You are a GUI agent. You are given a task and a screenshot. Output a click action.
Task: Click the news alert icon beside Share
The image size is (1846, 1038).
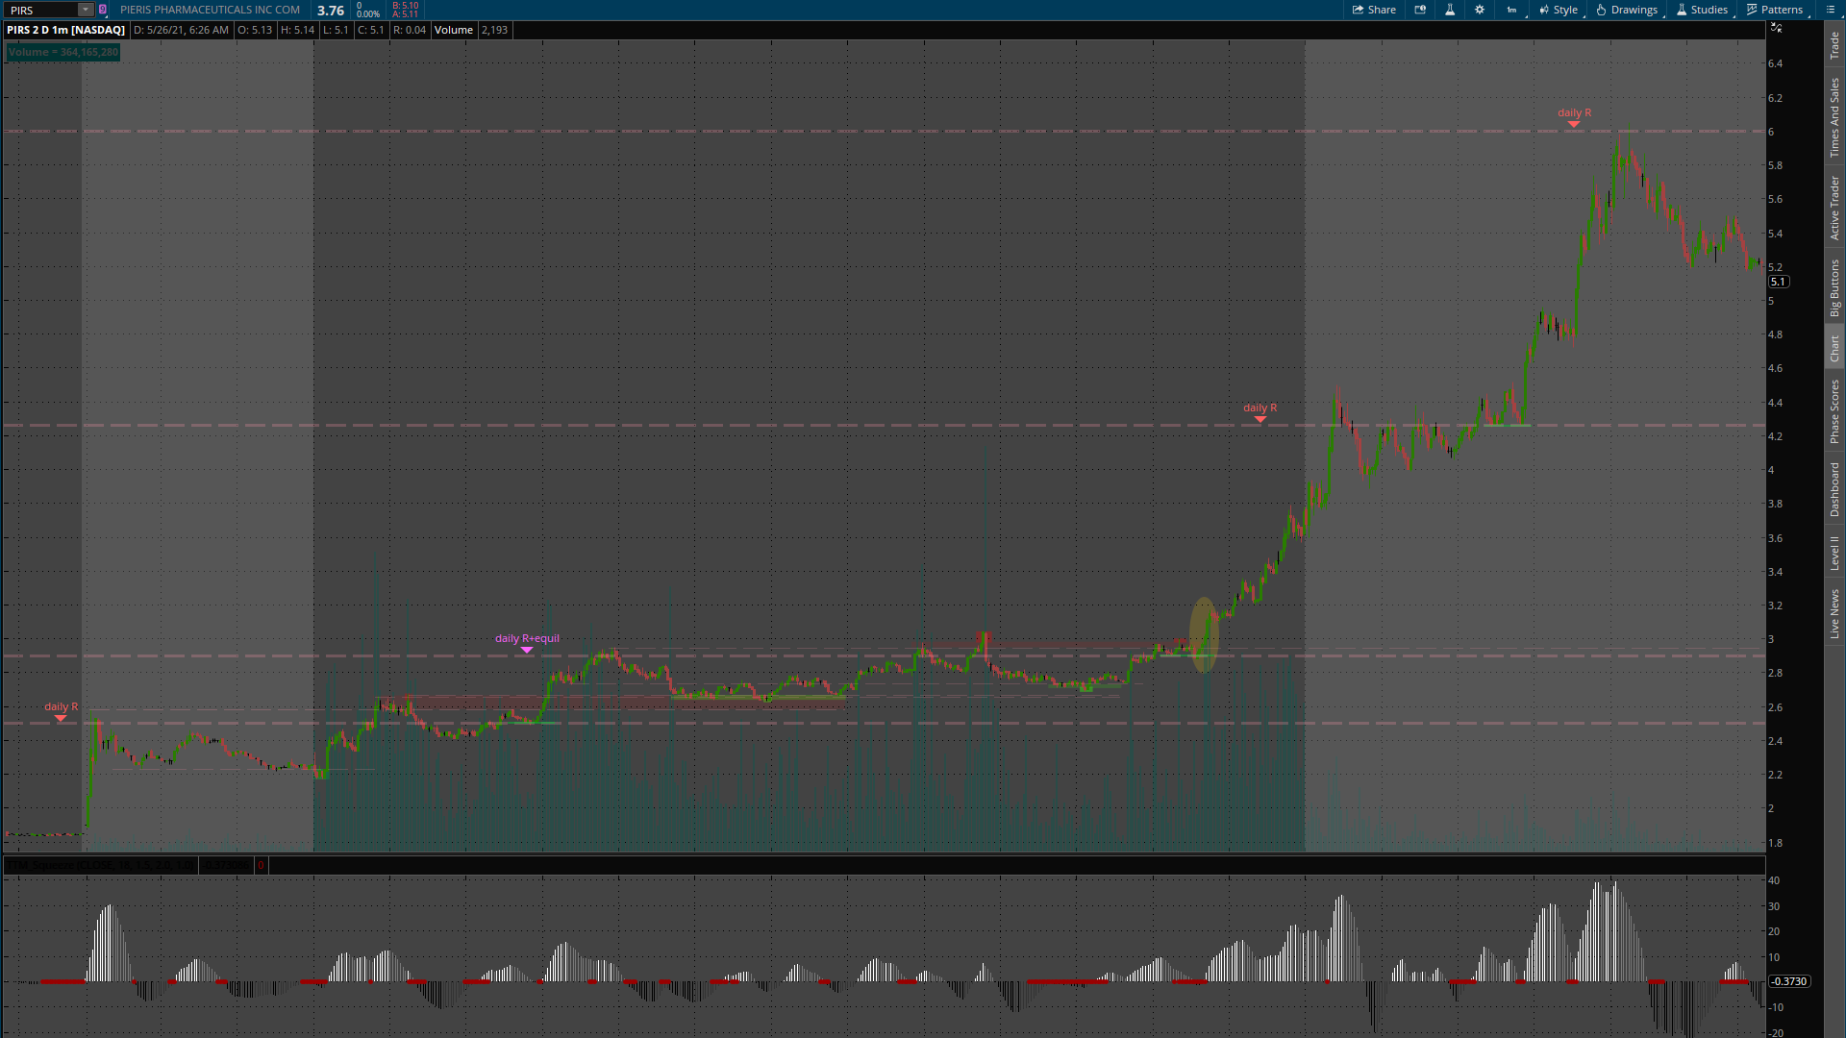(1420, 10)
